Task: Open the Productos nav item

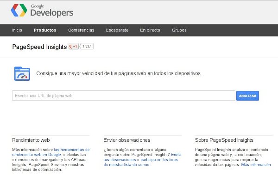Action: [x=45, y=30]
